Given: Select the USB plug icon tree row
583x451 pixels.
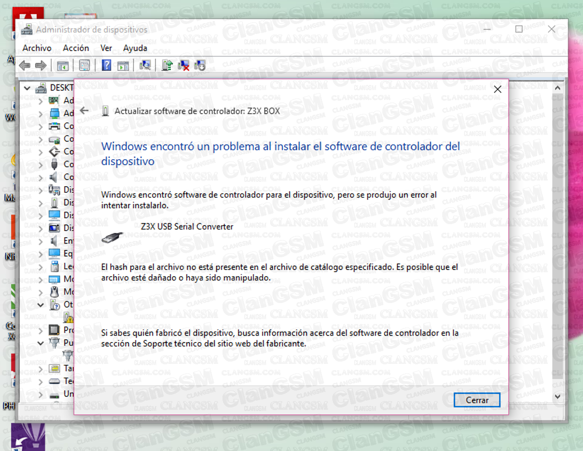Looking at the screenshot, I should (61, 164).
